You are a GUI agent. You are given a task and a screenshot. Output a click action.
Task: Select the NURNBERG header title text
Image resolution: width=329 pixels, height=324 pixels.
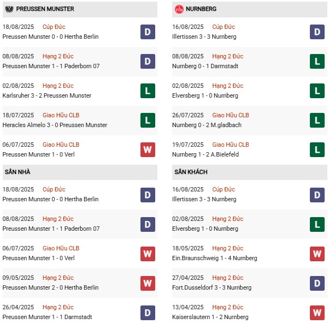click(x=201, y=9)
